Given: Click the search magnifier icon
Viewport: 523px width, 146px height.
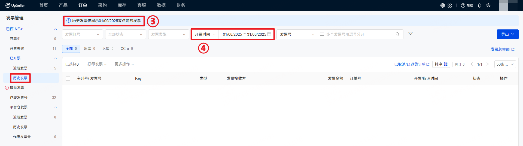Looking at the screenshot, I should [398, 34].
